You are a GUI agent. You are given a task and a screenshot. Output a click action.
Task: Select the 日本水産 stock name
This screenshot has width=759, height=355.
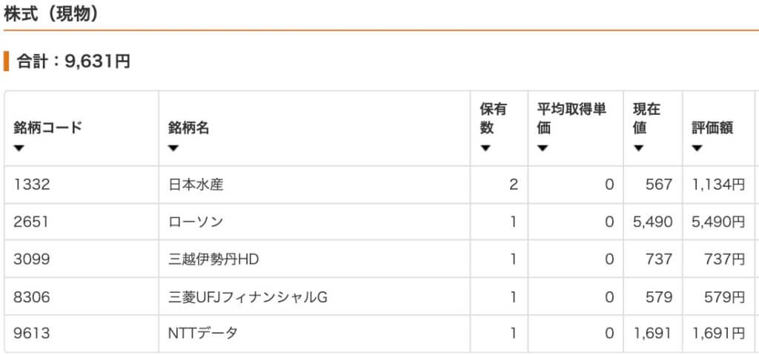(196, 185)
